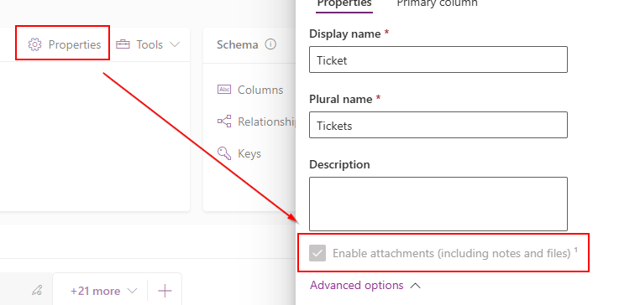
Task: Click the Keys key icon
Action: (224, 153)
